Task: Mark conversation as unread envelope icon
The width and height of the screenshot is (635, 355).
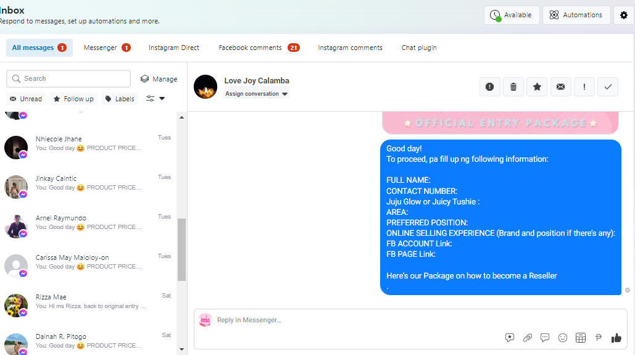Action: 560,86
